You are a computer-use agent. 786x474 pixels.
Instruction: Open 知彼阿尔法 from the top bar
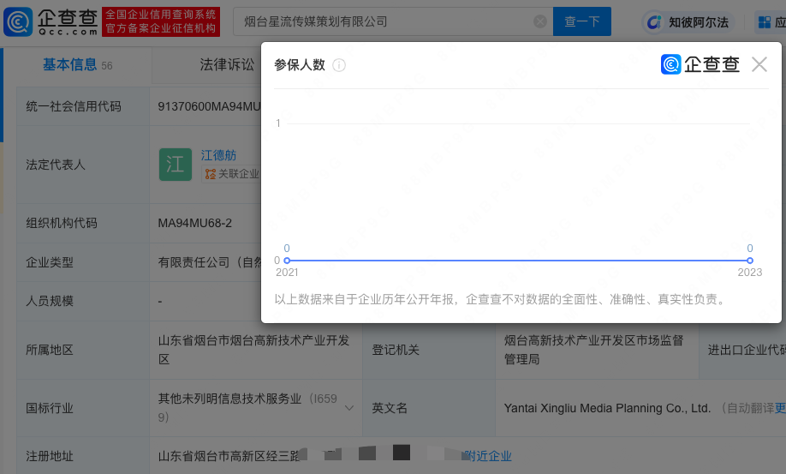(x=688, y=22)
